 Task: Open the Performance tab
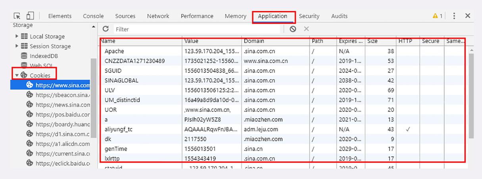pos(197,16)
